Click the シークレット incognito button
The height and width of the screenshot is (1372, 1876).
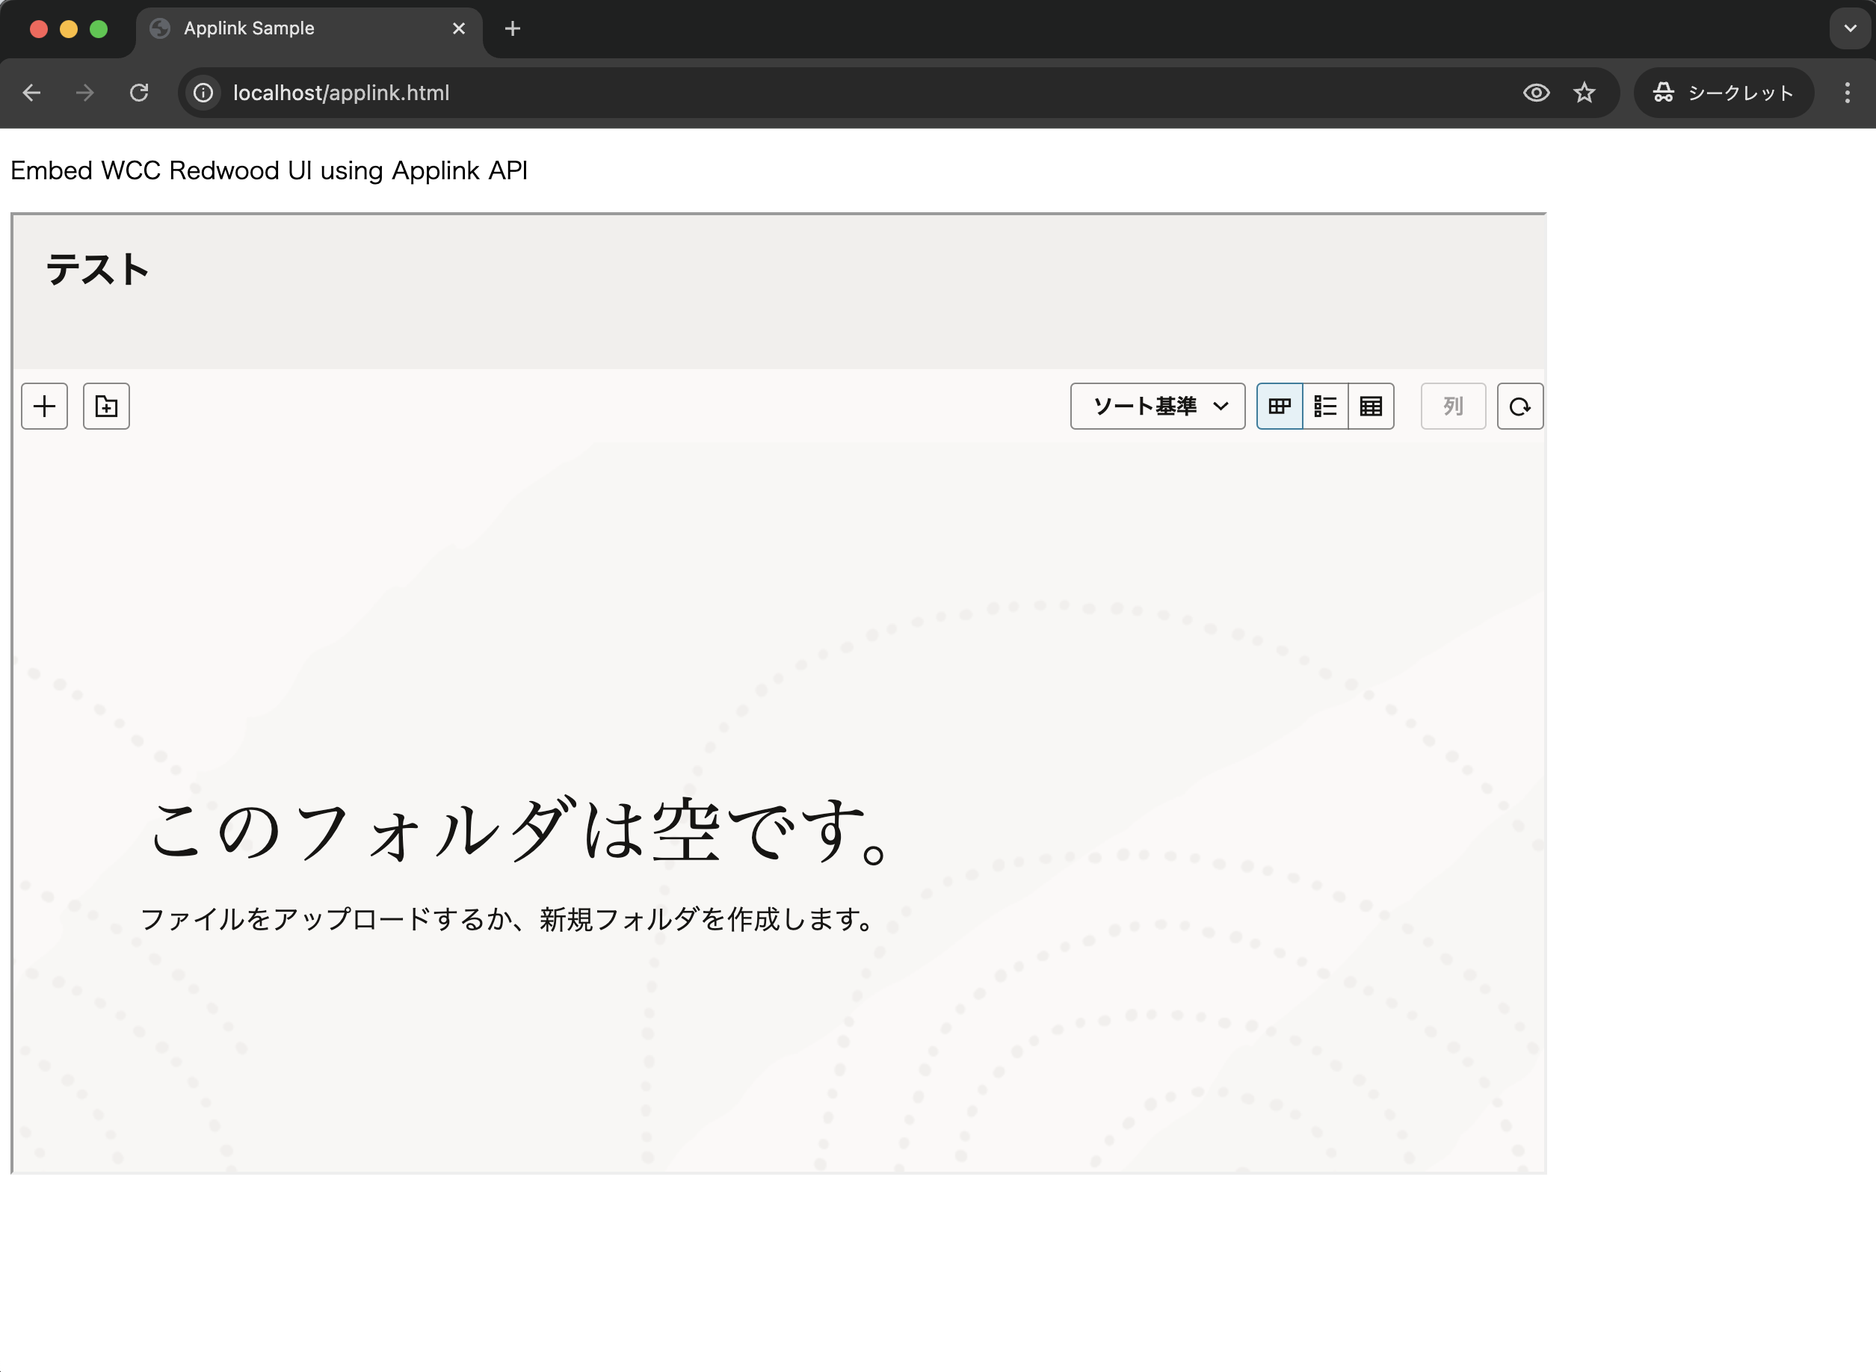click(x=1724, y=92)
